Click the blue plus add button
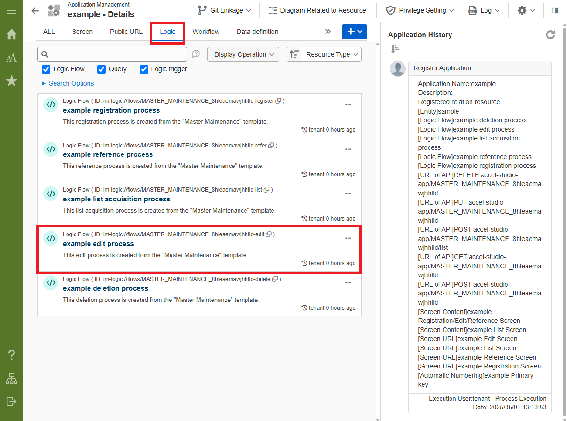The width and height of the screenshot is (567, 421). [x=354, y=32]
